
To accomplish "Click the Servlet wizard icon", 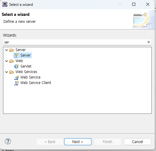I will [16, 66].
